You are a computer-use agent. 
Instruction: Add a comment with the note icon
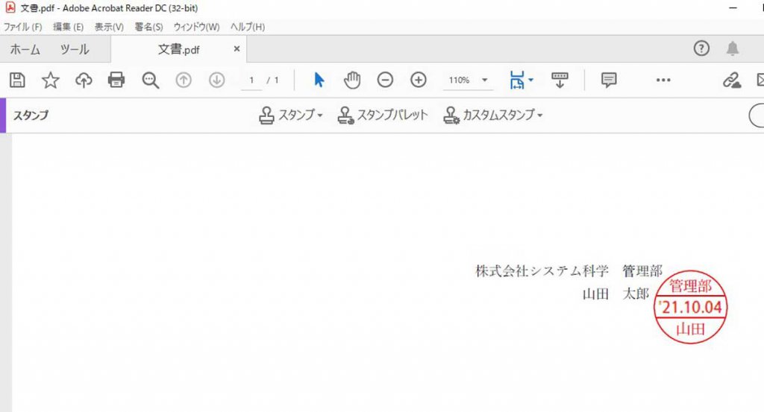(x=609, y=80)
